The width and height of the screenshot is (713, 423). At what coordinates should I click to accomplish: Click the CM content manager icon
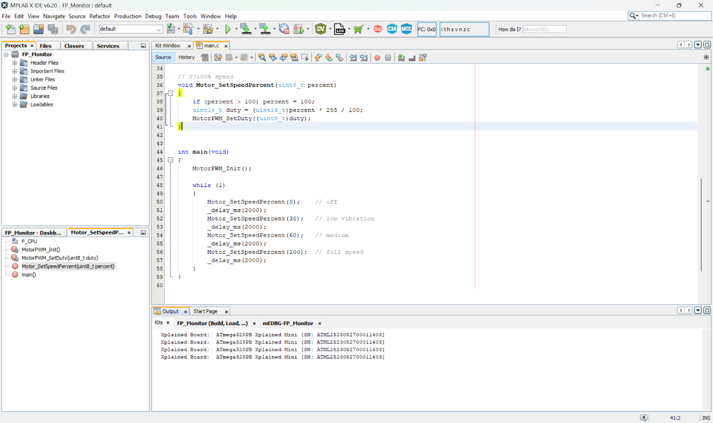coord(392,29)
